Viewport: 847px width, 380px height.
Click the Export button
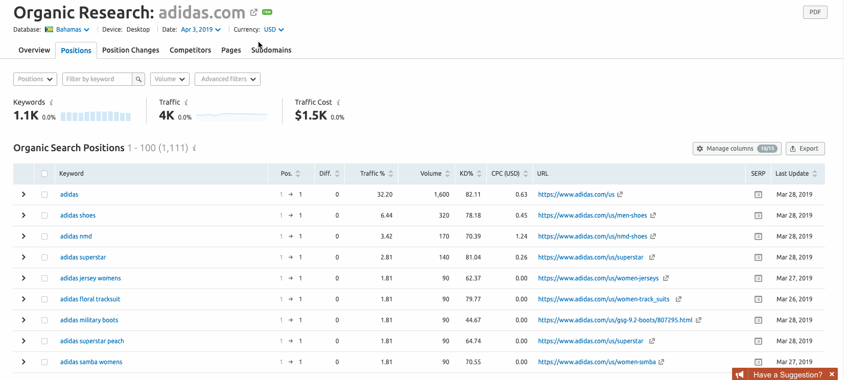(805, 149)
